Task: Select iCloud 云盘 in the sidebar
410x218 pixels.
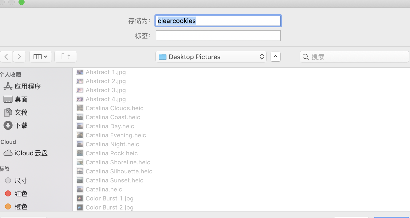Action: point(31,153)
